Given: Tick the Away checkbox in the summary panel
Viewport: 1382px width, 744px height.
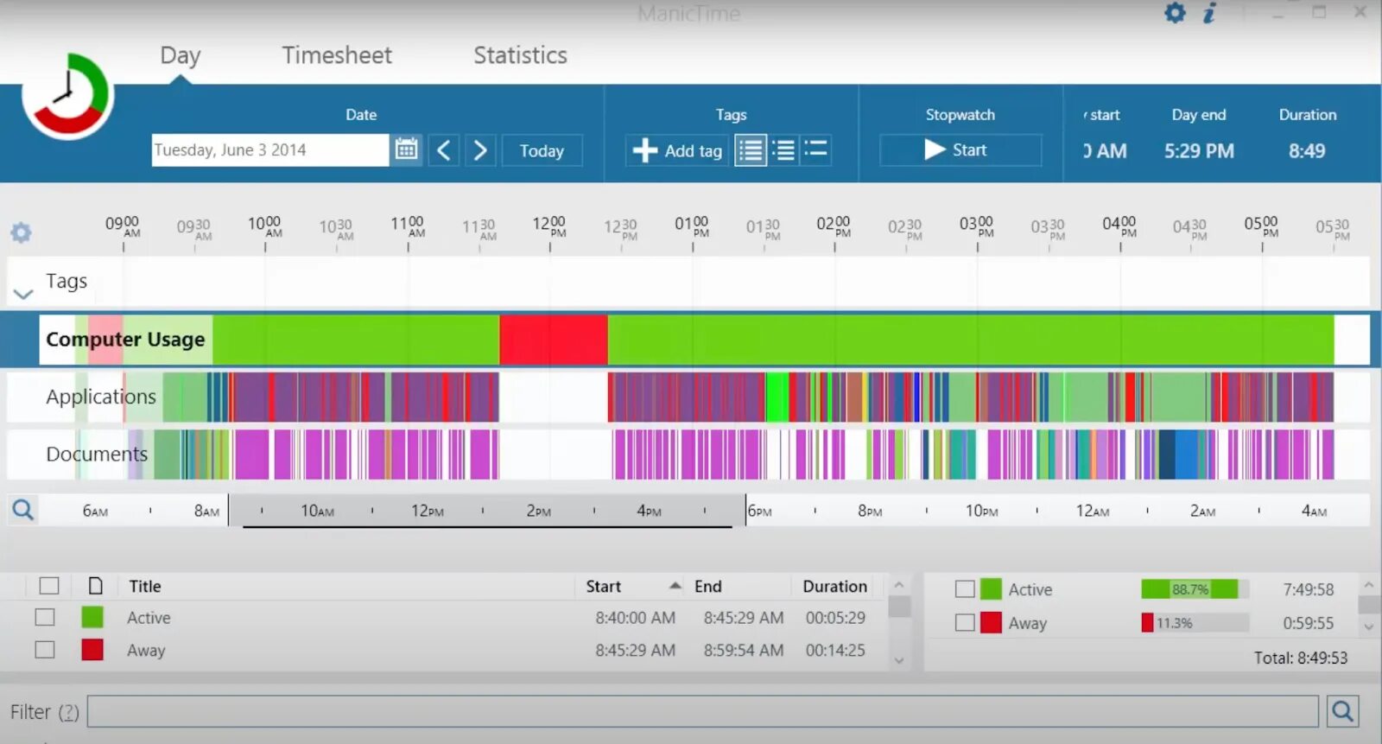Looking at the screenshot, I should pyautogui.click(x=965, y=622).
